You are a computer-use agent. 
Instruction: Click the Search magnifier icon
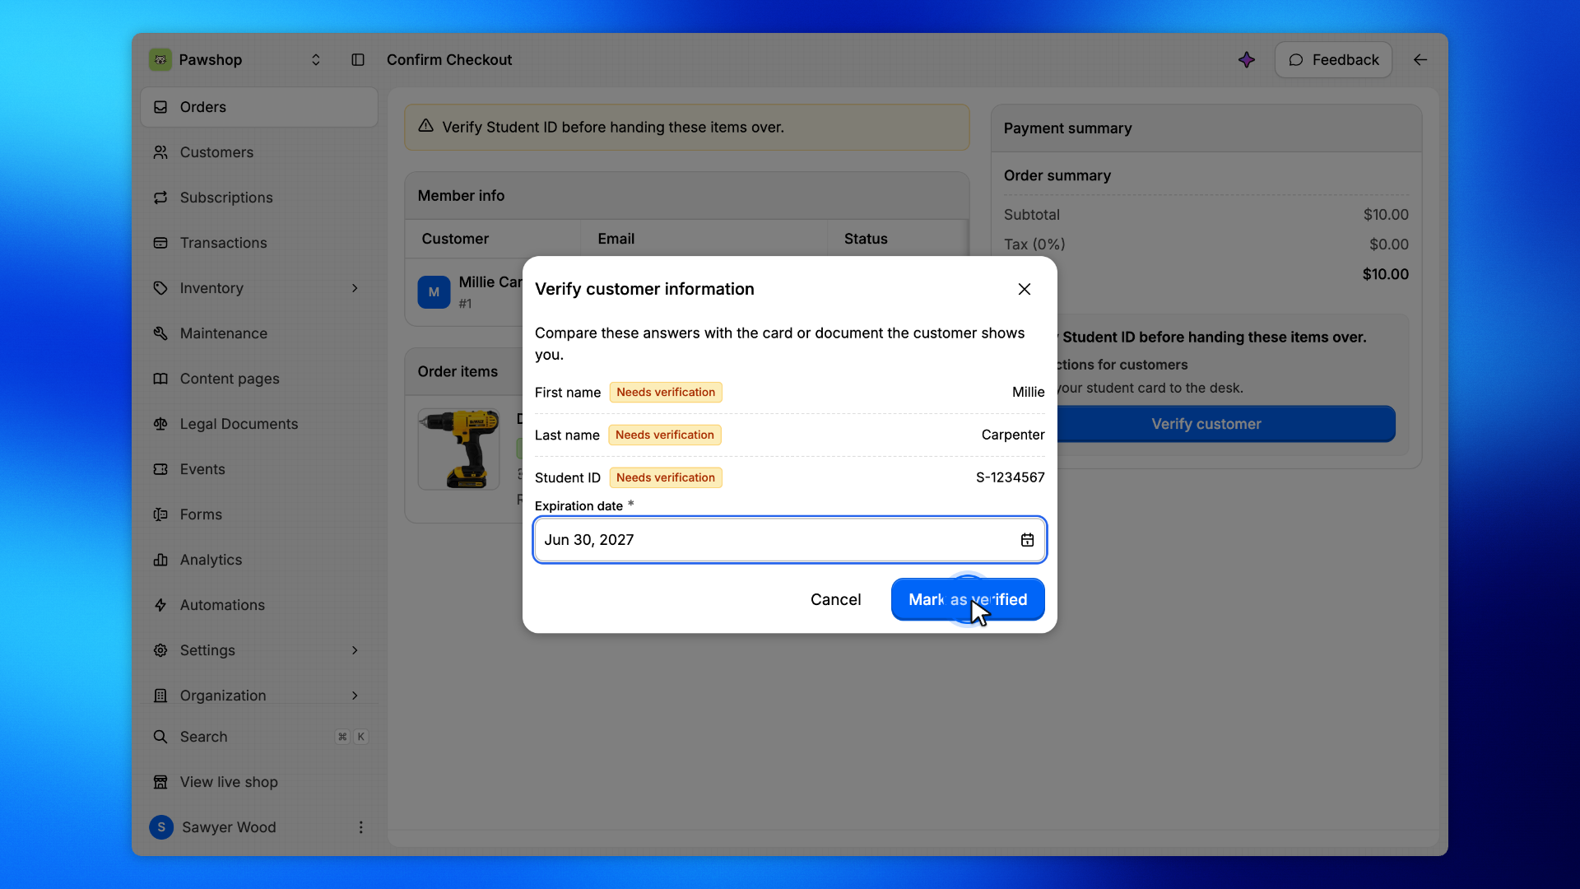(x=160, y=737)
